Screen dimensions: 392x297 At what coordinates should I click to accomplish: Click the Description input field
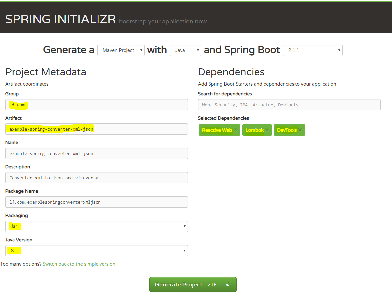[97, 178]
